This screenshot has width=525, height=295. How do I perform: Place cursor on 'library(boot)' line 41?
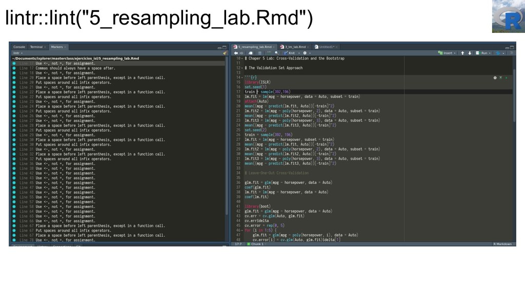[257, 206]
